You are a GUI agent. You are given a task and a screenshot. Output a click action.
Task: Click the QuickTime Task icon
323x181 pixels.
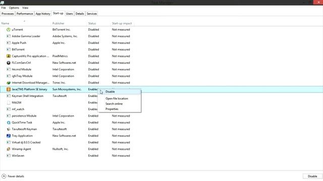click(x=9, y=123)
